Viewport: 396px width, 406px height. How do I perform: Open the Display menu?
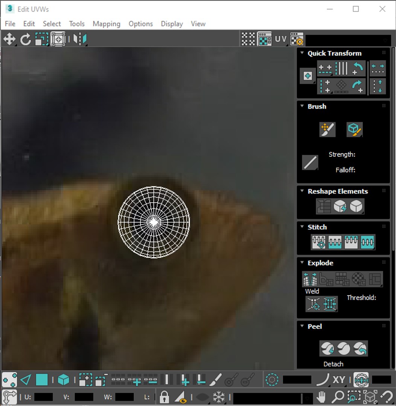(172, 24)
